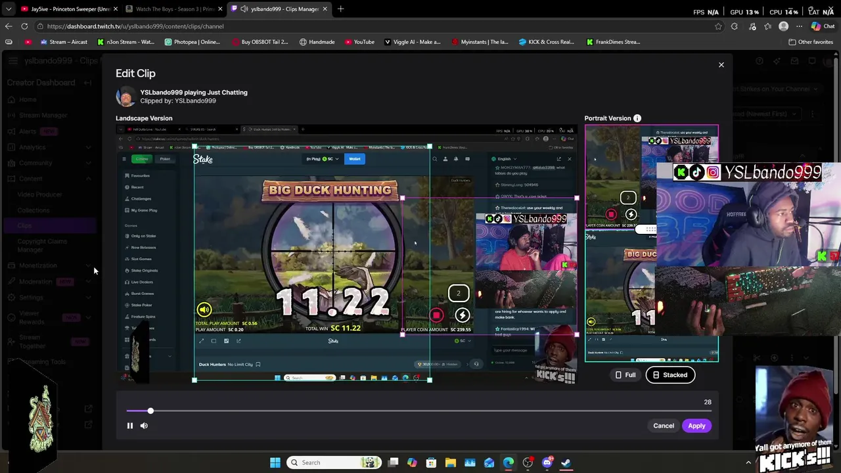This screenshot has height=473, width=841.
Task: Show hidden system tray icons
Action: 748,462
